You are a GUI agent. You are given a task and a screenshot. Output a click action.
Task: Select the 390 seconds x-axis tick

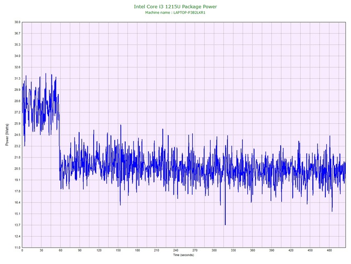272,250
